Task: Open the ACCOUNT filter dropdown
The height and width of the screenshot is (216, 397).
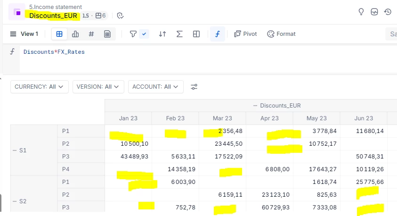Action: tap(155, 87)
